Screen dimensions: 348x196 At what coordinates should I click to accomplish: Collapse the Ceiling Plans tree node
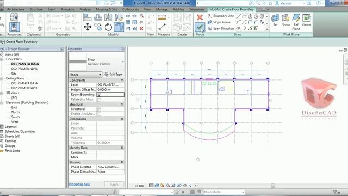pos(2,78)
